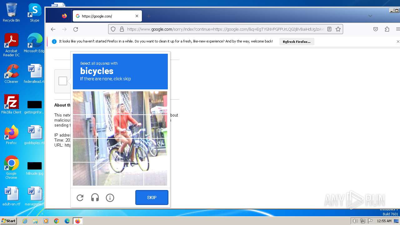Launch Chrome from taskbar

pyautogui.click(x=57, y=221)
